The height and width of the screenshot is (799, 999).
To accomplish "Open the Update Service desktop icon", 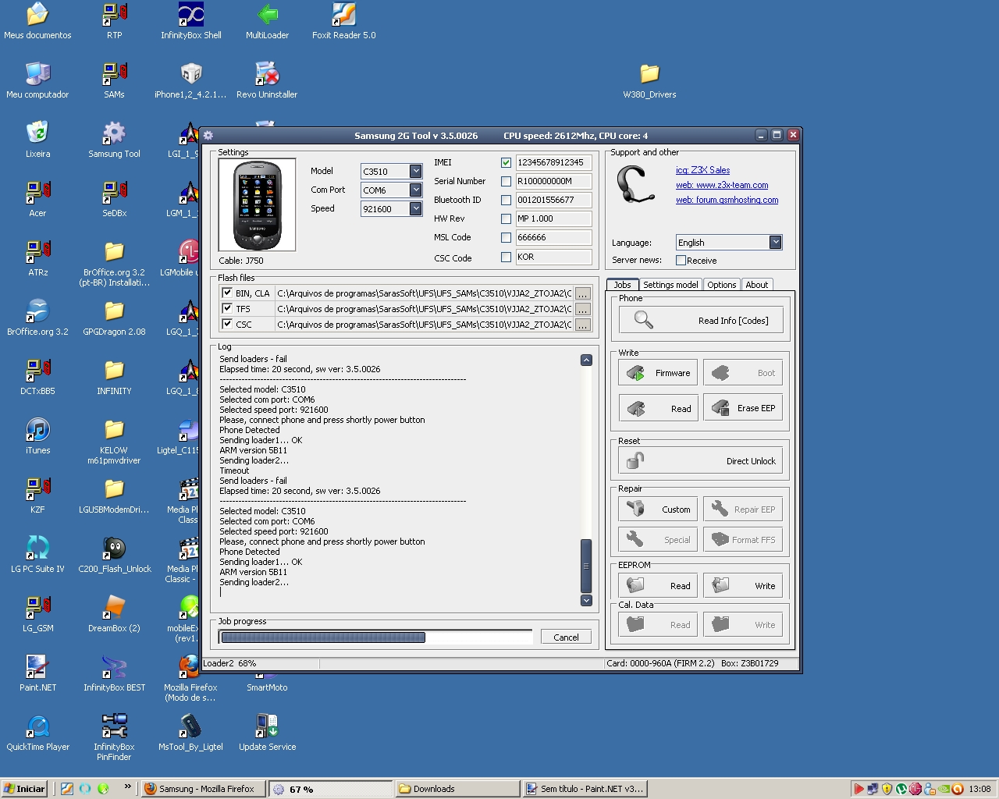I will point(267,733).
